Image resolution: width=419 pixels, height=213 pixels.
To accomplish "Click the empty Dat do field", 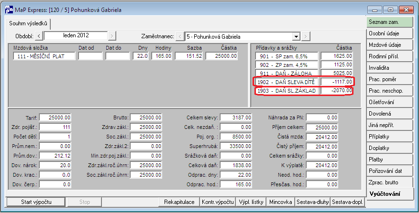I will pyautogui.click(x=118, y=56).
